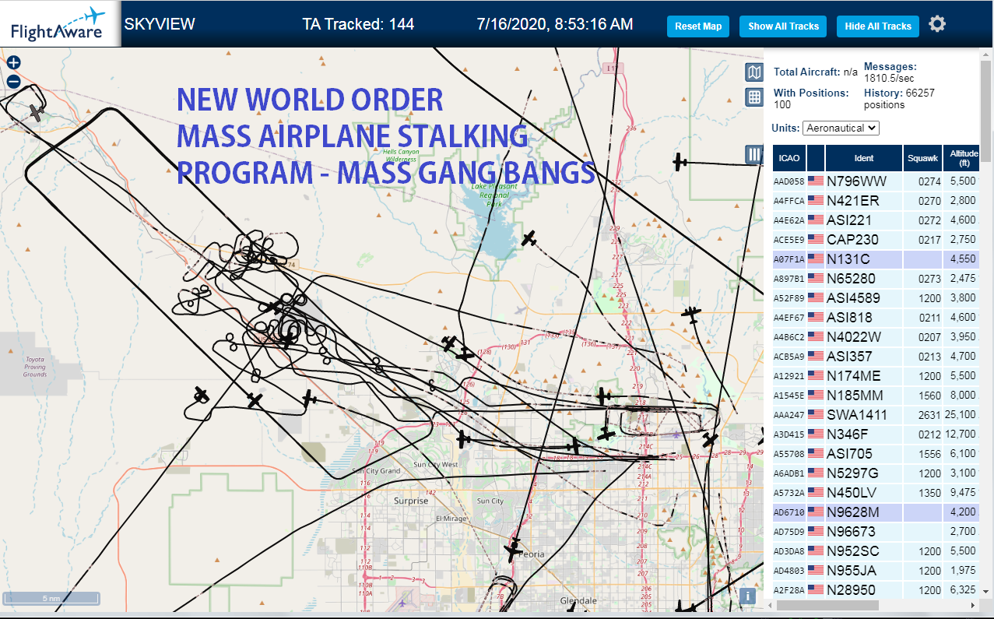This screenshot has width=994, height=619.
Task: Click the up arrow of vertical scrollbar
Action: [986, 55]
